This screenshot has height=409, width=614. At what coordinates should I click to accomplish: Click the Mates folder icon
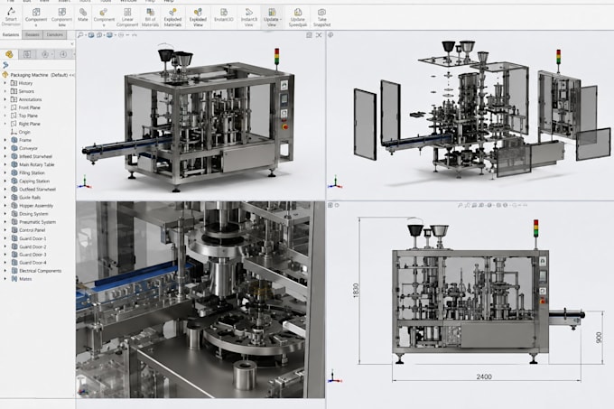14,279
